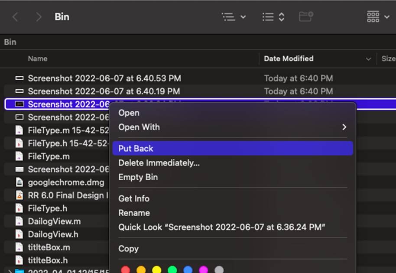Click the New Folder toolbar icon
The height and width of the screenshot is (273, 396).
click(306, 17)
